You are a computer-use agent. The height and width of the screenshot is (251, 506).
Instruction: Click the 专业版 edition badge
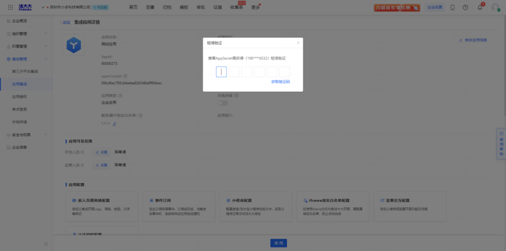pos(100,7)
